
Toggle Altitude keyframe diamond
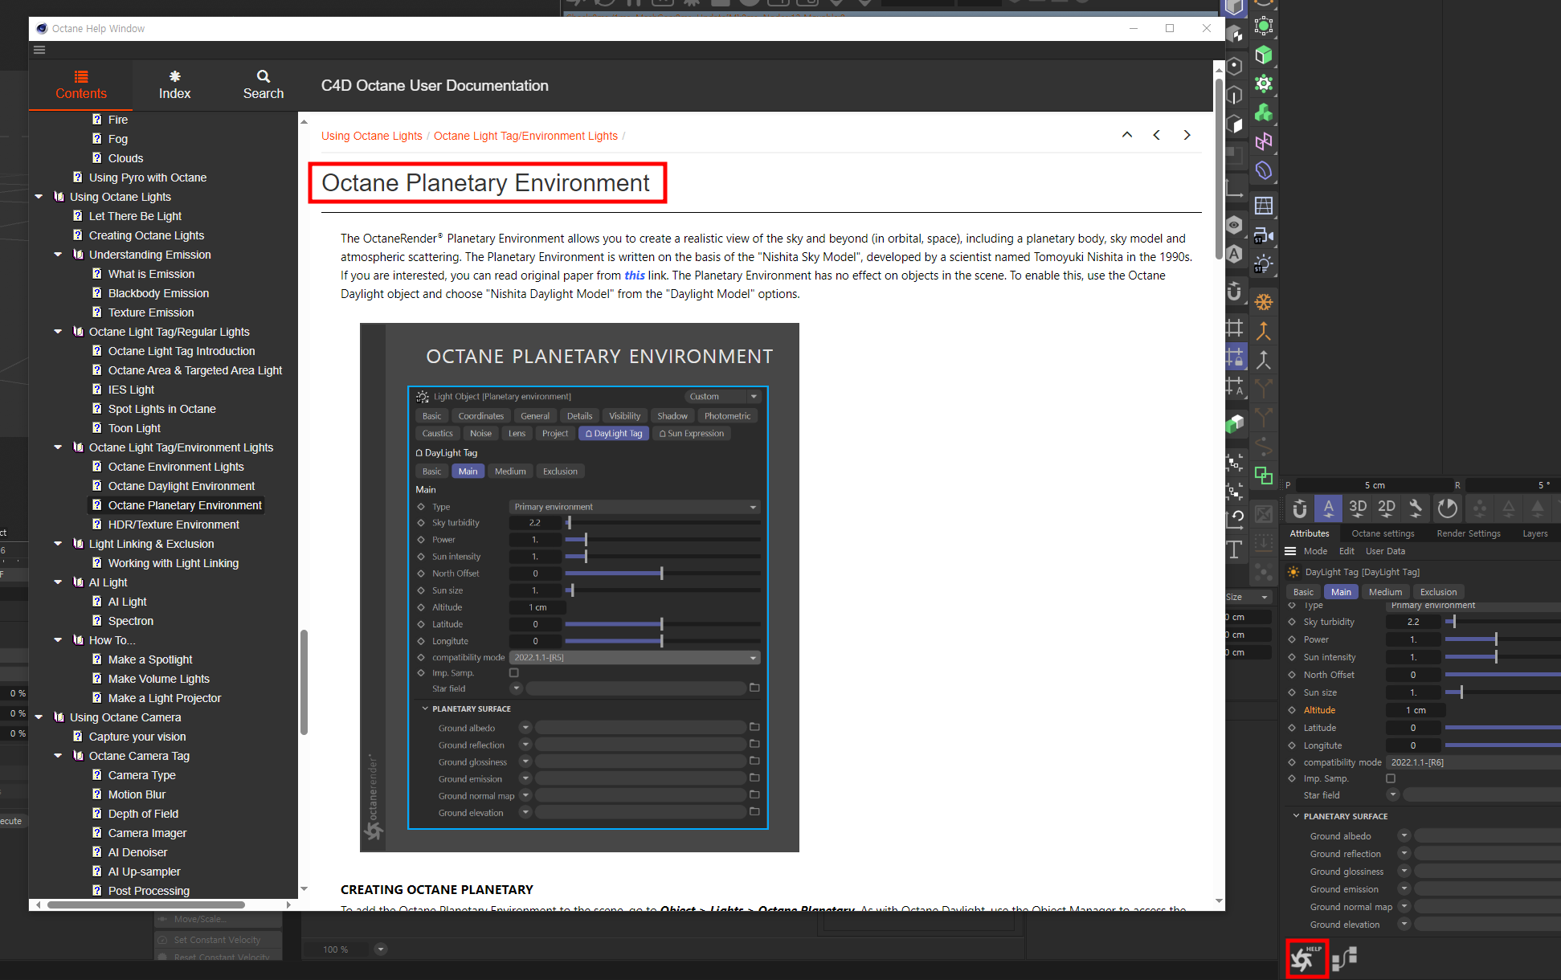pos(1292,710)
